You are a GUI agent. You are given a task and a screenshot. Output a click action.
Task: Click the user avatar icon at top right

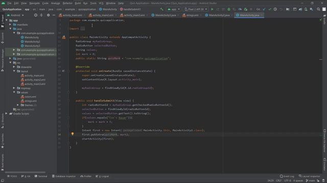pos(324,9)
